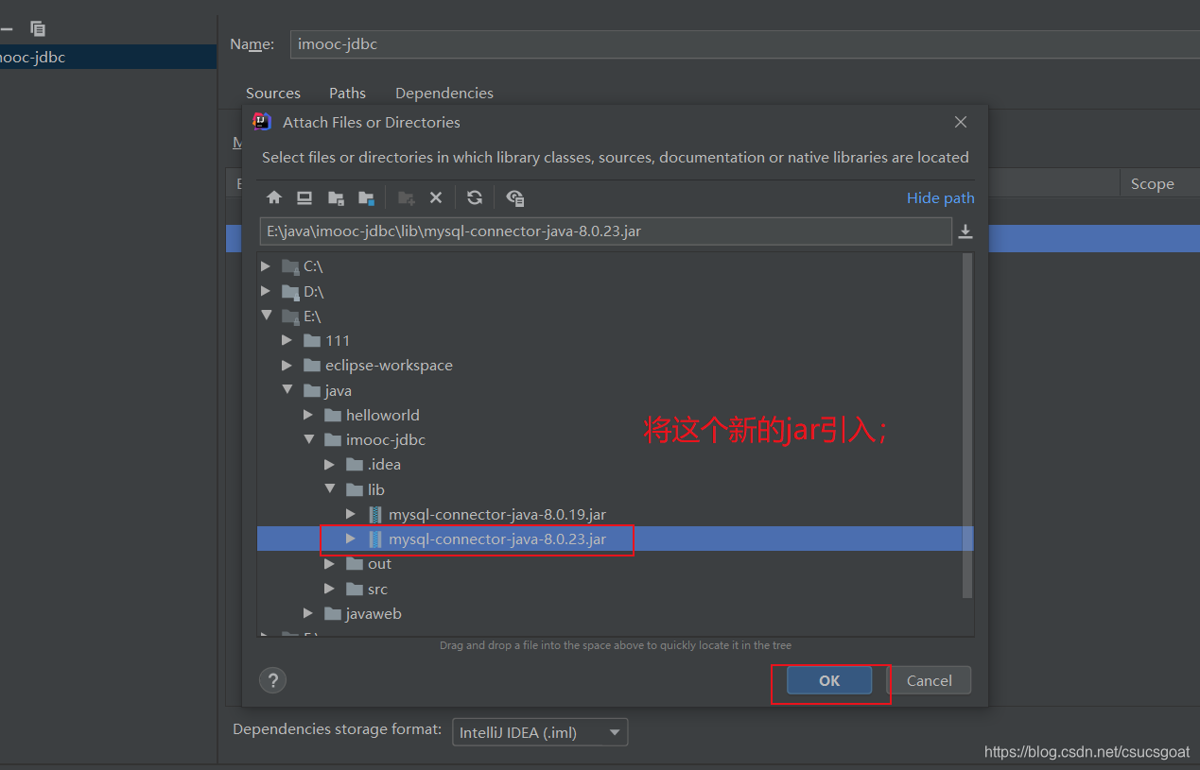The image size is (1200, 770).
Task: Open the path history dropdown
Action: (x=965, y=231)
